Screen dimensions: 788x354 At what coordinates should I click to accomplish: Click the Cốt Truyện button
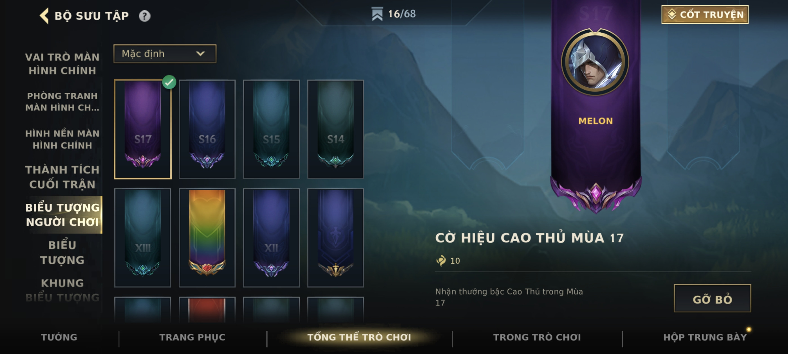pos(705,14)
